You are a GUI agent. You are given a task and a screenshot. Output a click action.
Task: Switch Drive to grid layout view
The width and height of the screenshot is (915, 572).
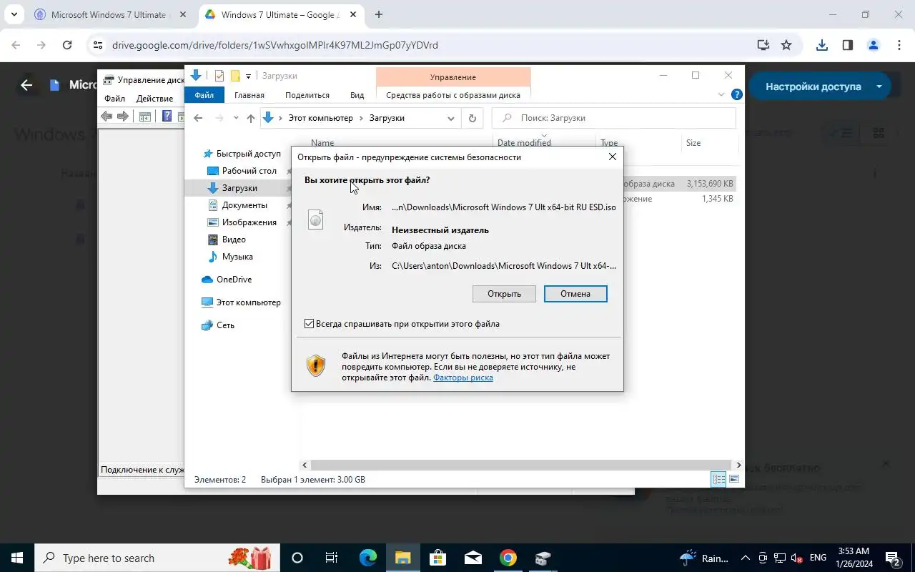tap(879, 133)
